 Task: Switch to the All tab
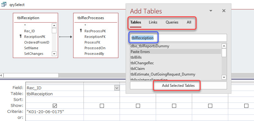(x=189, y=22)
